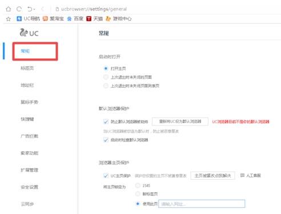
Task: Click 重新将UC设为默认浏览器 button
Action: click(x=180, y=122)
